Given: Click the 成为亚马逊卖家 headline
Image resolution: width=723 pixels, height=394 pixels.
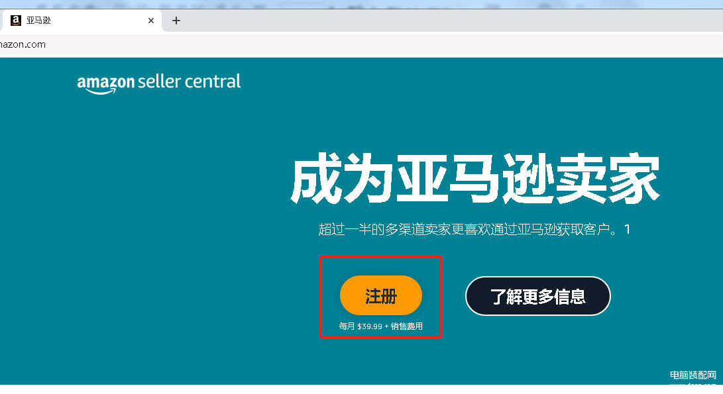Looking at the screenshot, I should pyautogui.click(x=475, y=179).
